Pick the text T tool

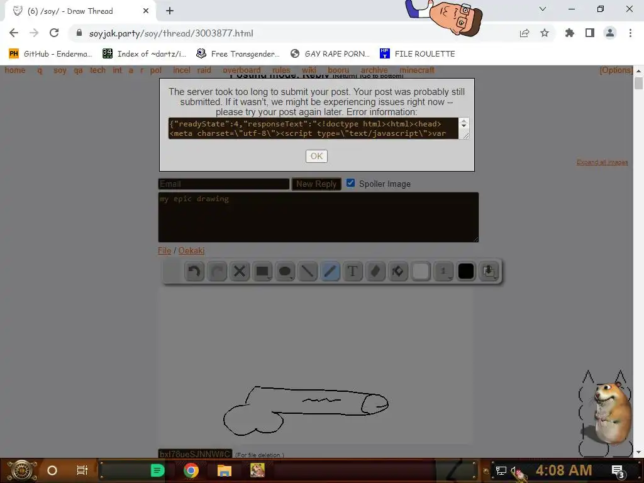(x=352, y=271)
